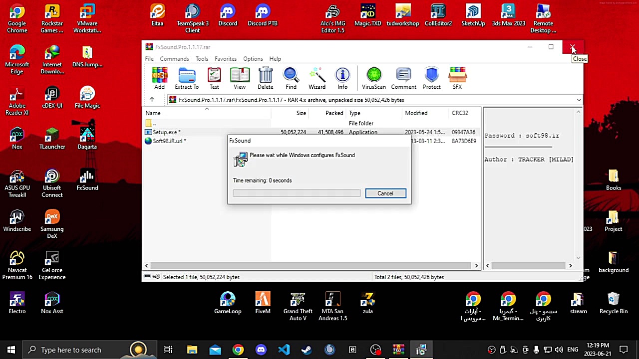Launch the Wizard tool
The image size is (639, 359).
[317, 78]
